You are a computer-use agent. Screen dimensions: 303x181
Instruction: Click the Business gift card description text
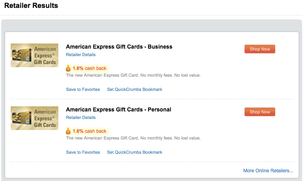[x=133, y=75]
